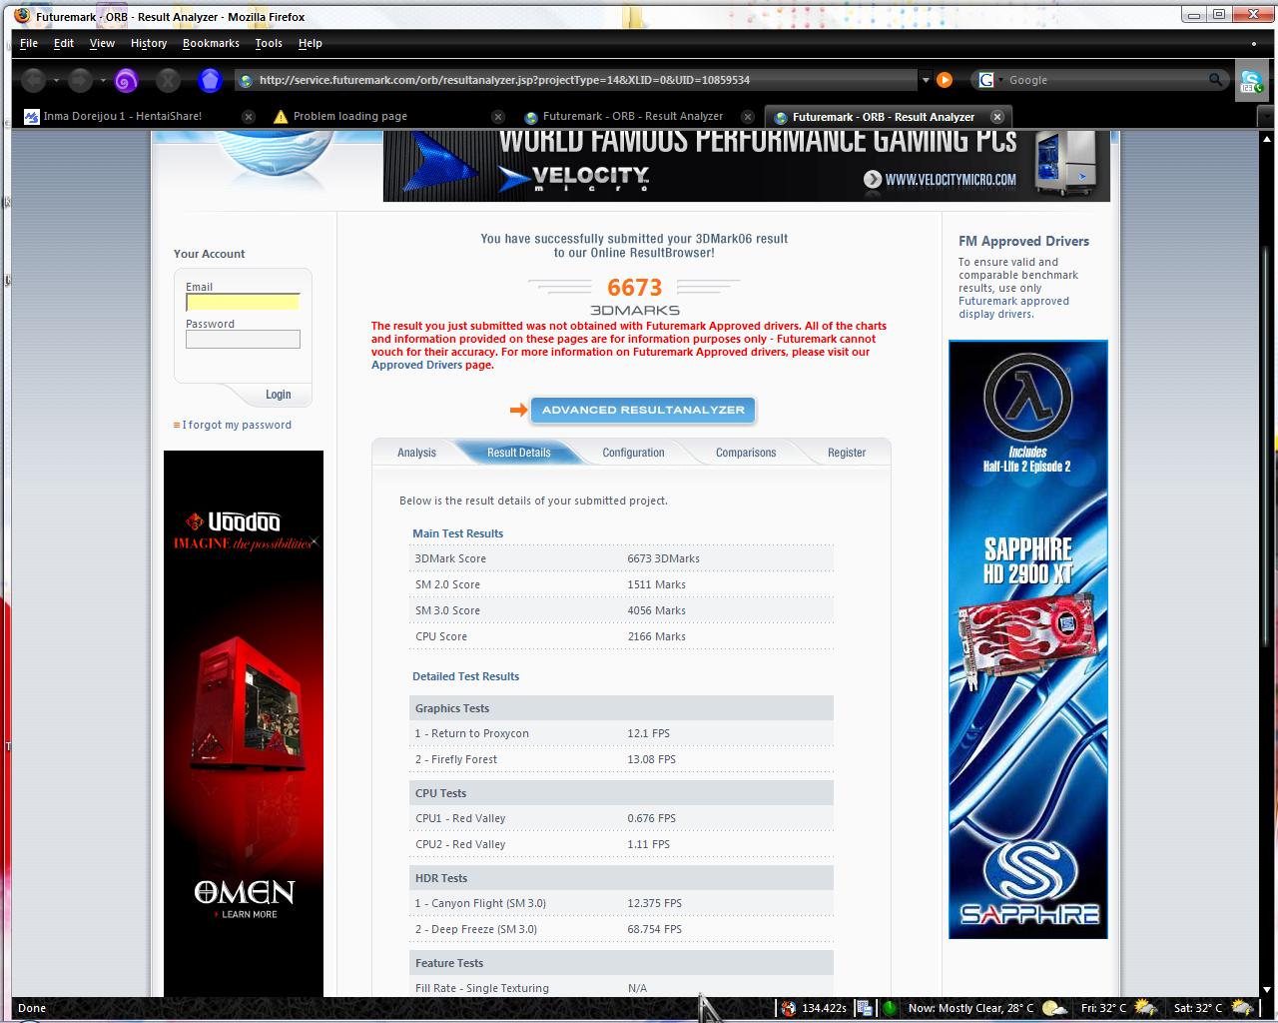Open the URL bar history dropdown
1278x1023 pixels.
coord(926,80)
